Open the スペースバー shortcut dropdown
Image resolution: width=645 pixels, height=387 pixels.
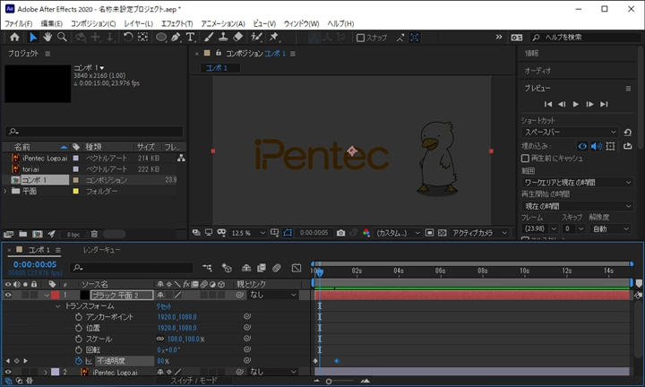pos(570,132)
